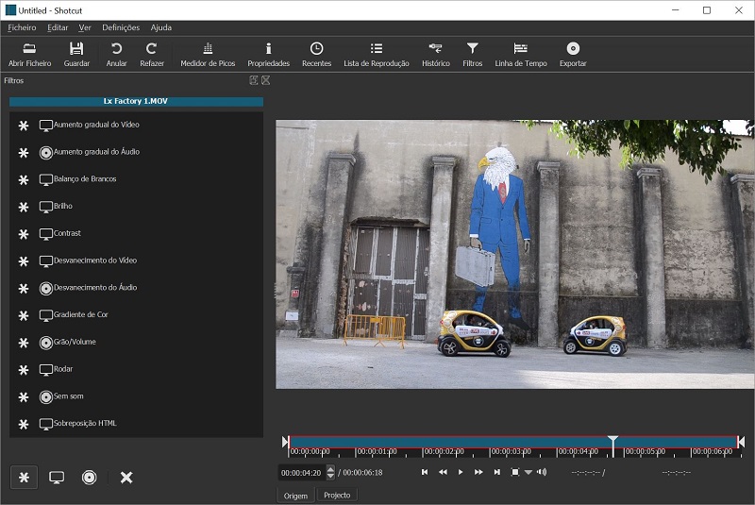Play the video
The height and width of the screenshot is (505, 755).
point(461,472)
